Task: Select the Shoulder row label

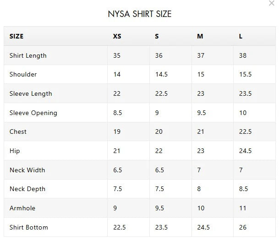Action: pos(23,74)
